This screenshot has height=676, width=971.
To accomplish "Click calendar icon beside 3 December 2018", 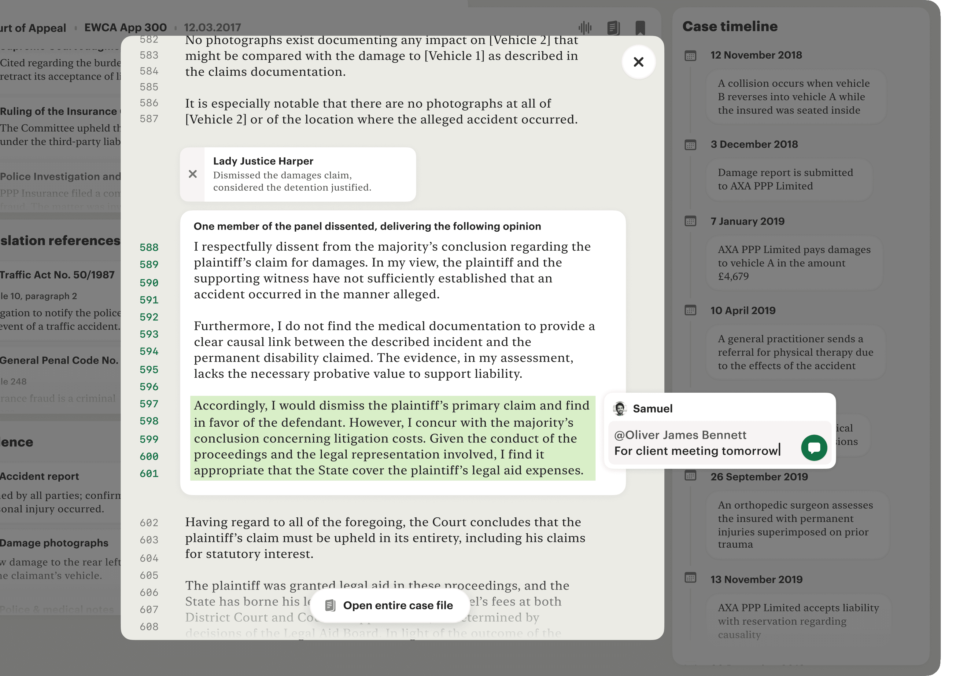I will [690, 145].
